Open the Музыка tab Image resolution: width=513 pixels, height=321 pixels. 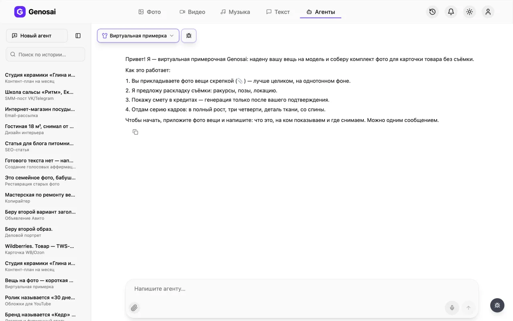pyautogui.click(x=235, y=12)
